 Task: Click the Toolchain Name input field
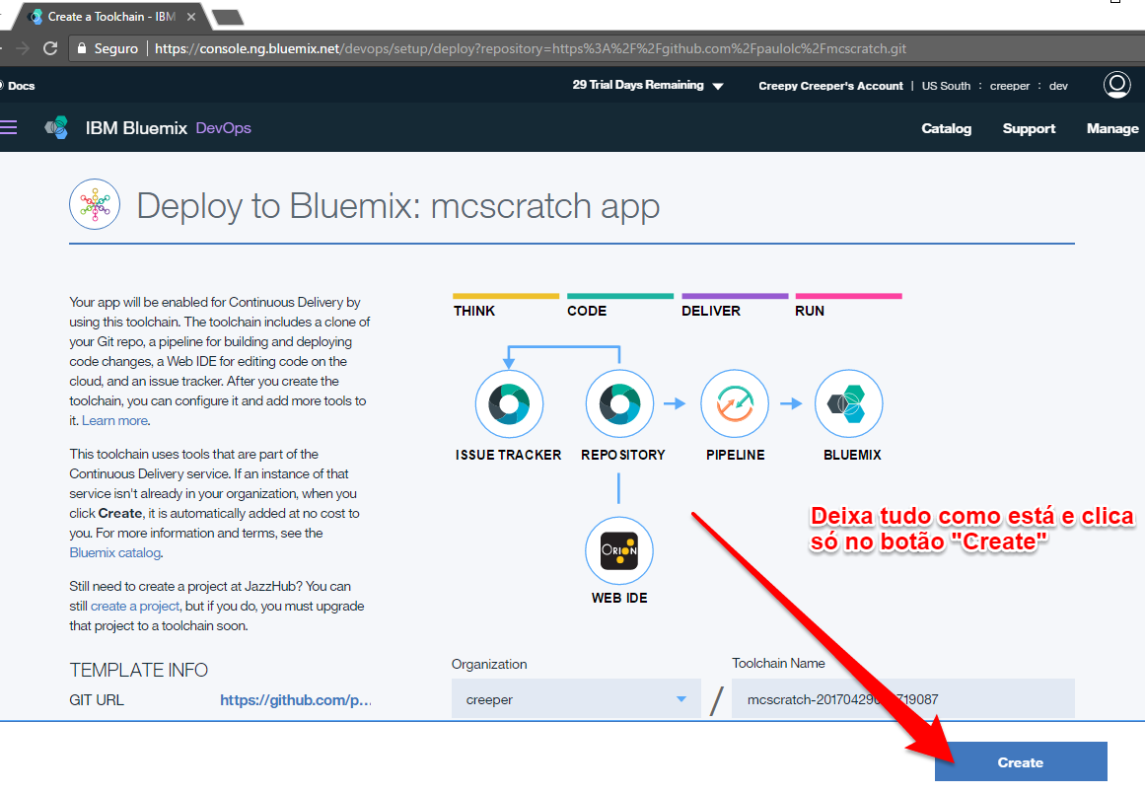click(x=902, y=698)
